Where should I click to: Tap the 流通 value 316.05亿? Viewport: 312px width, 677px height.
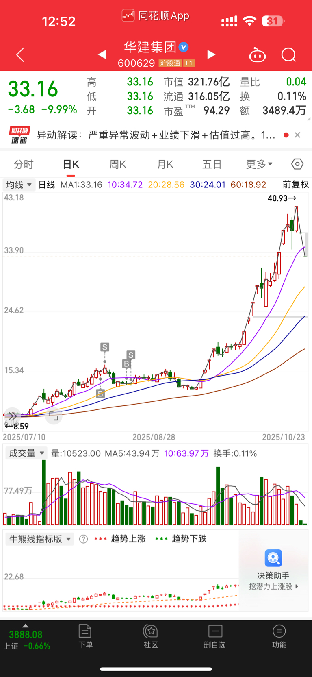(x=209, y=96)
